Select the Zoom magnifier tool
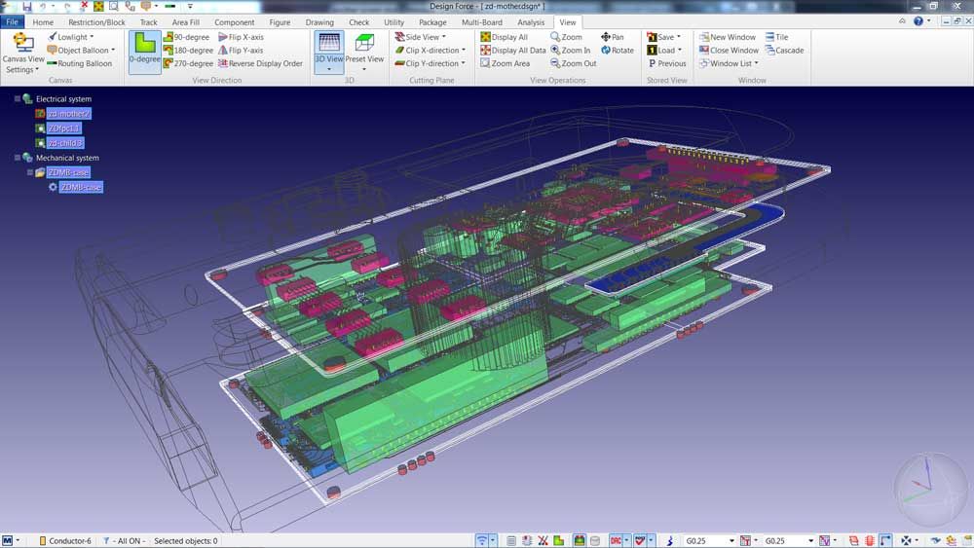This screenshot has height=548, width=974. (566, 37)
